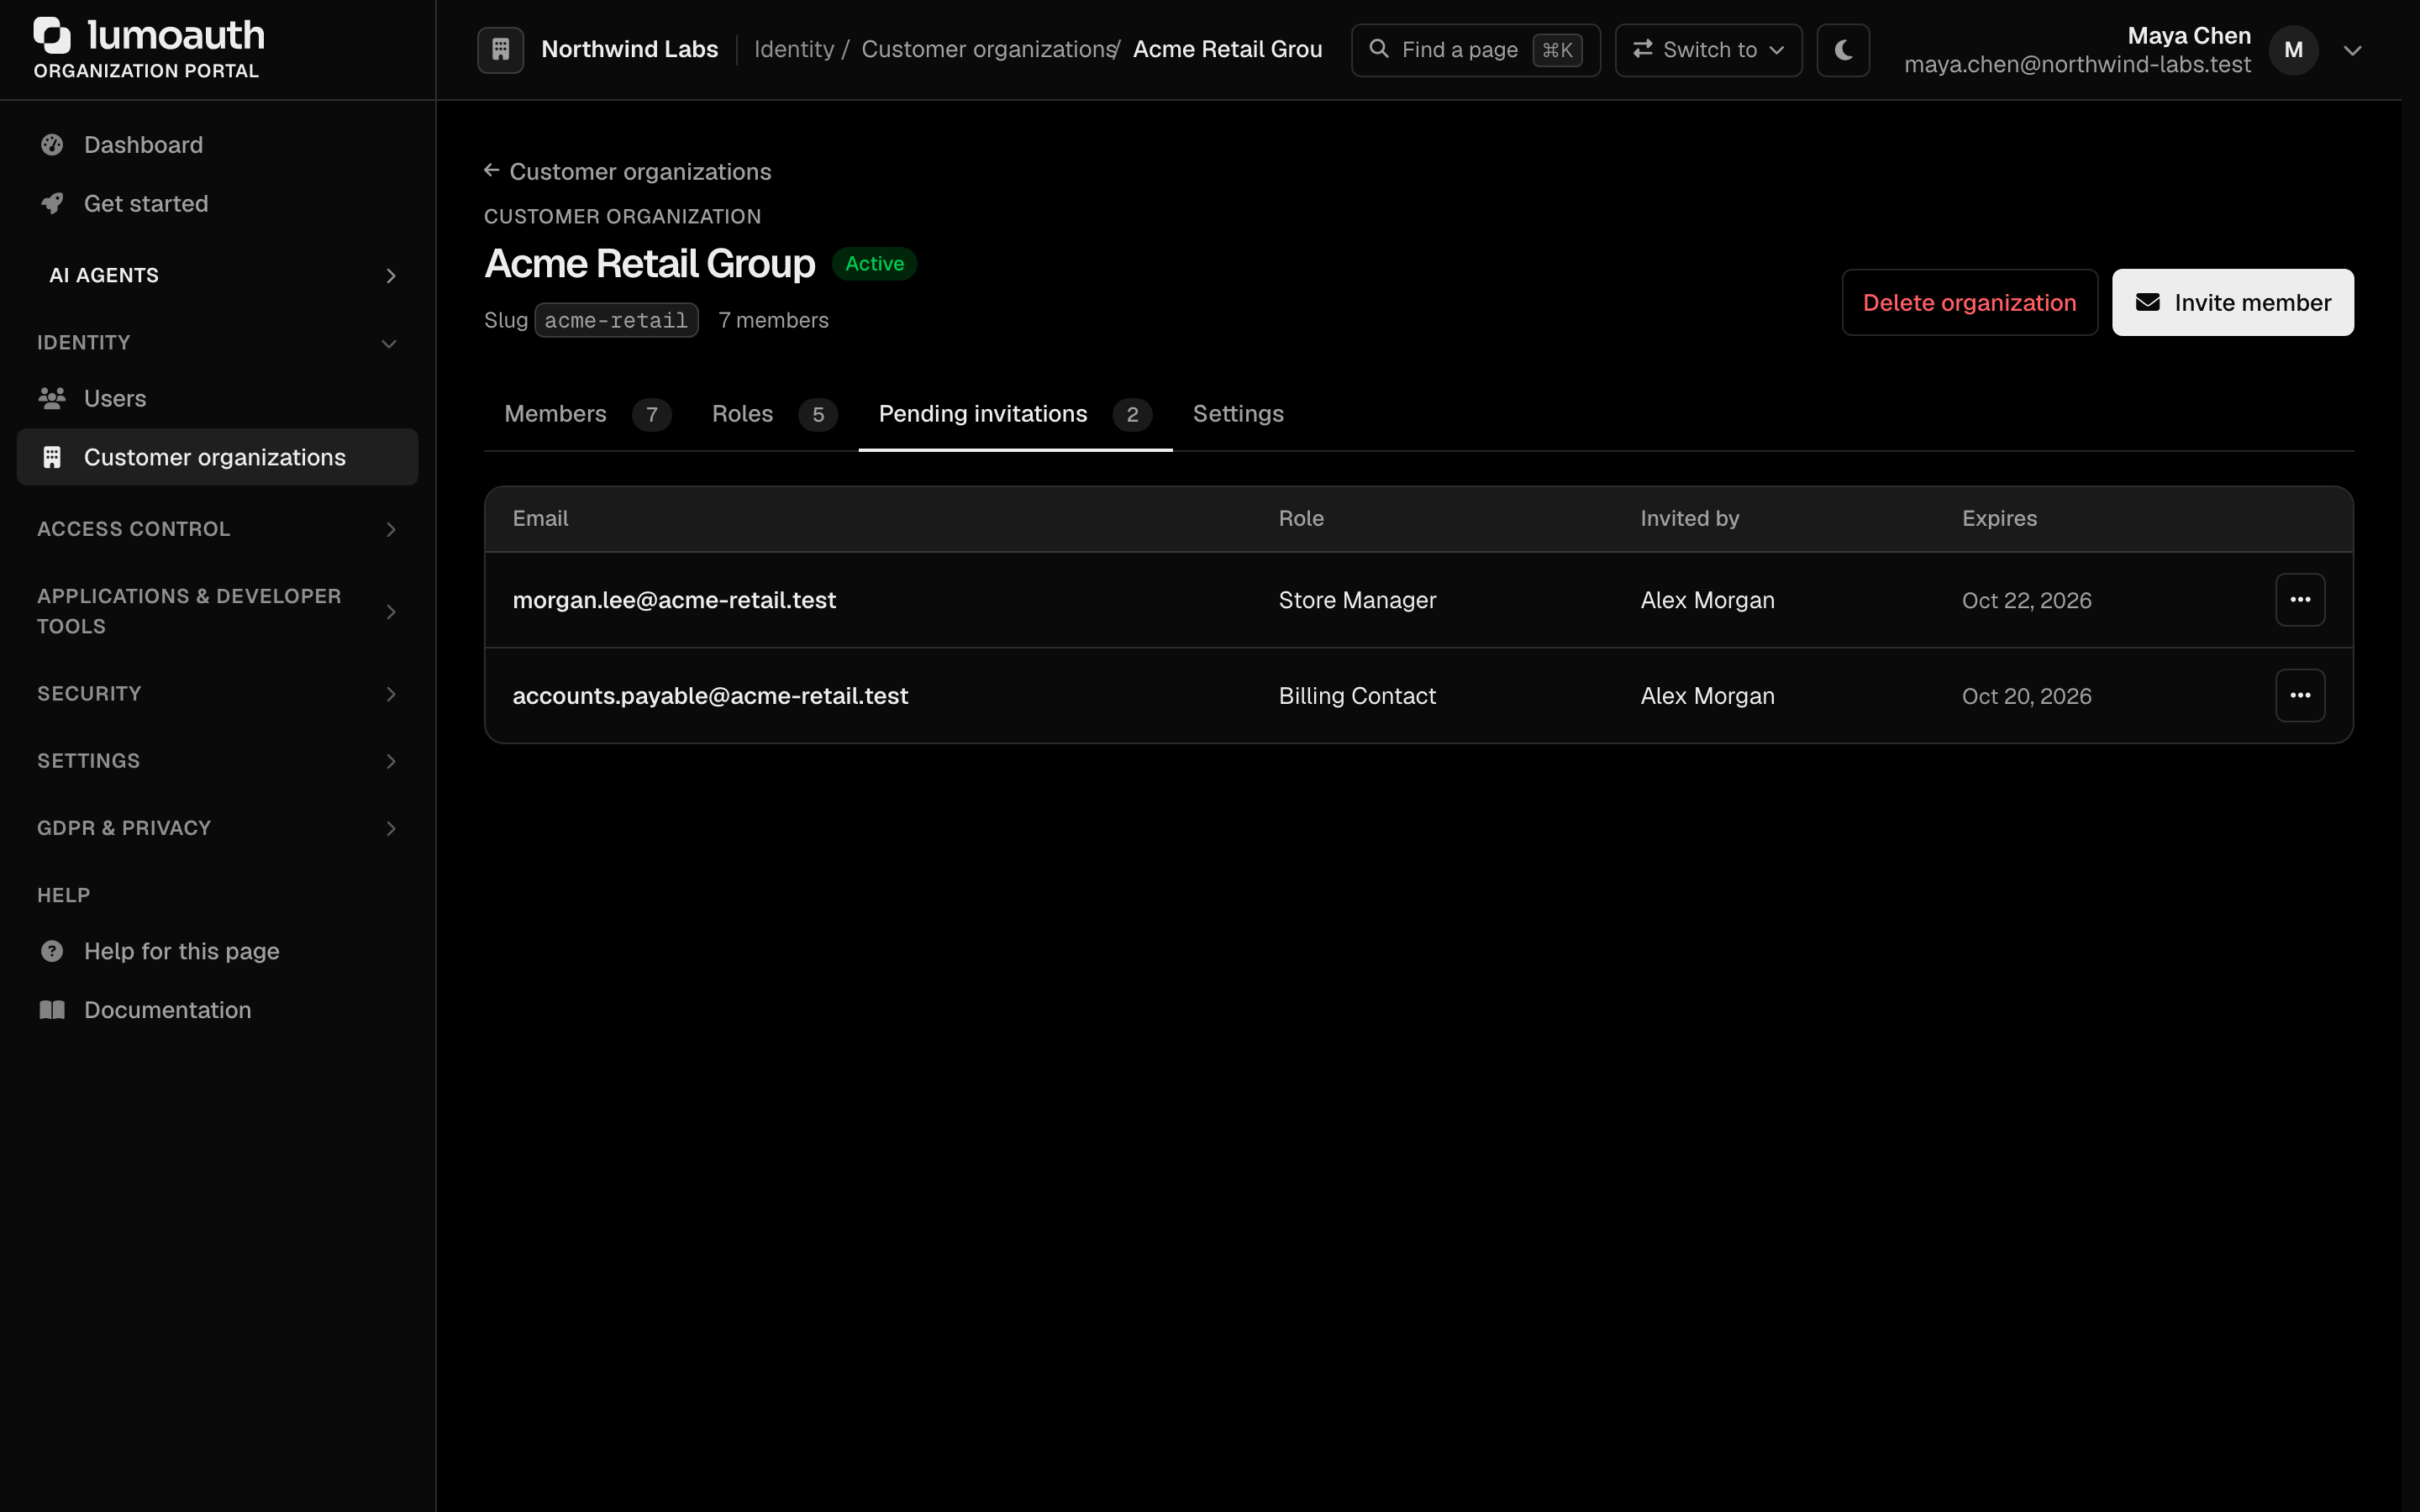Switch to the Members tab
Image resolution: width=2420 pixels, height=1512 pixels.
tap(587, 414)
